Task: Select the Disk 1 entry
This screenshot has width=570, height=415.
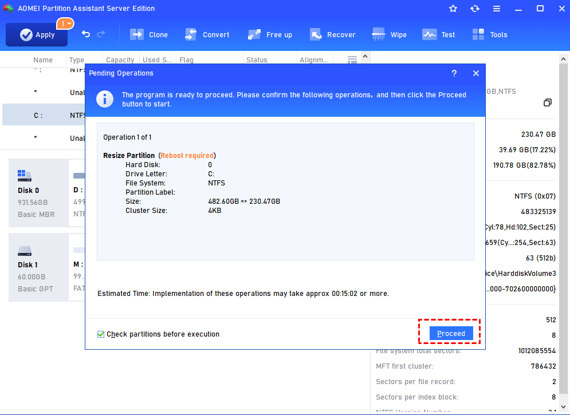Action: (x=38, y=267)
